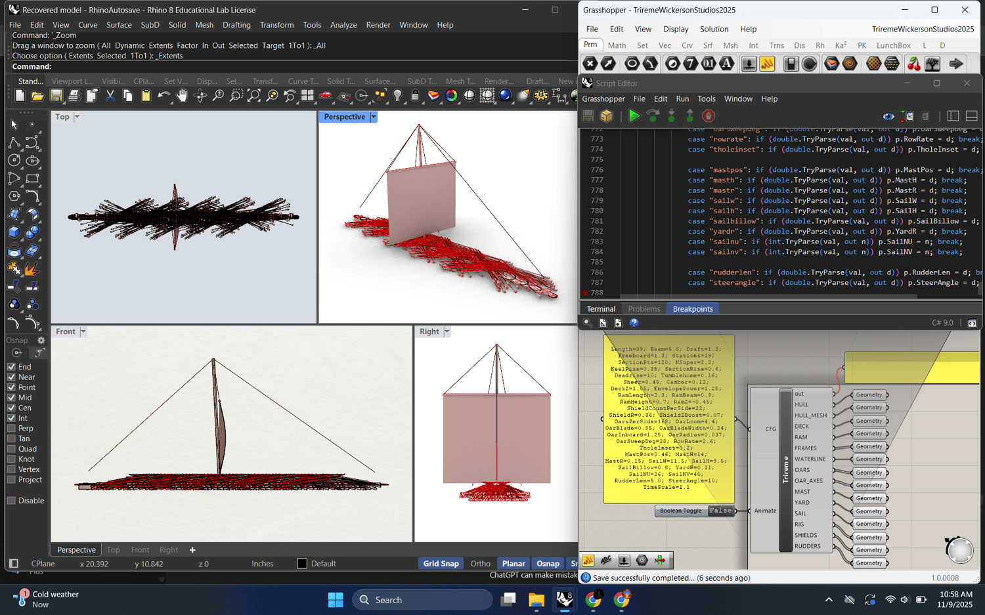This screenshot has height=615, width=985.
Task: Click the Osnap settings gear icon
Action: pos(41,340)
